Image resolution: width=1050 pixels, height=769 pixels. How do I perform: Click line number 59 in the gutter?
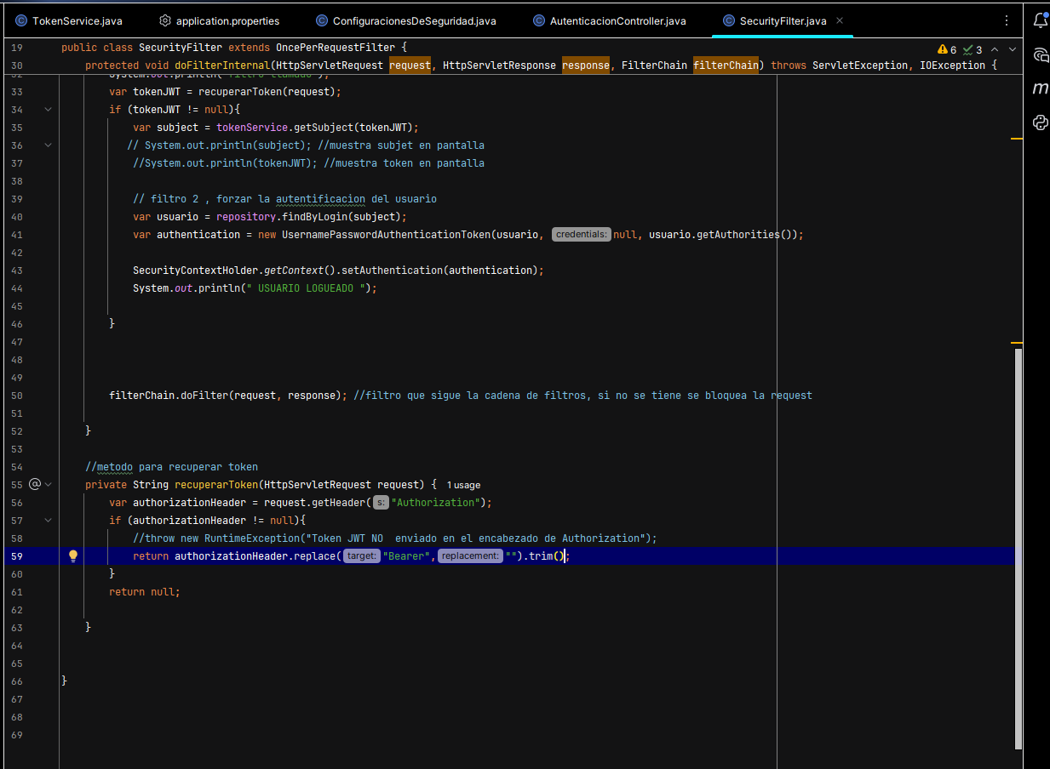[x=18, y=555]
